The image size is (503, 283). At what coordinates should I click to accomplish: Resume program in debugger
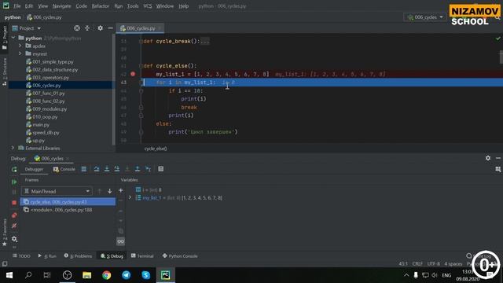click(14, 182)
